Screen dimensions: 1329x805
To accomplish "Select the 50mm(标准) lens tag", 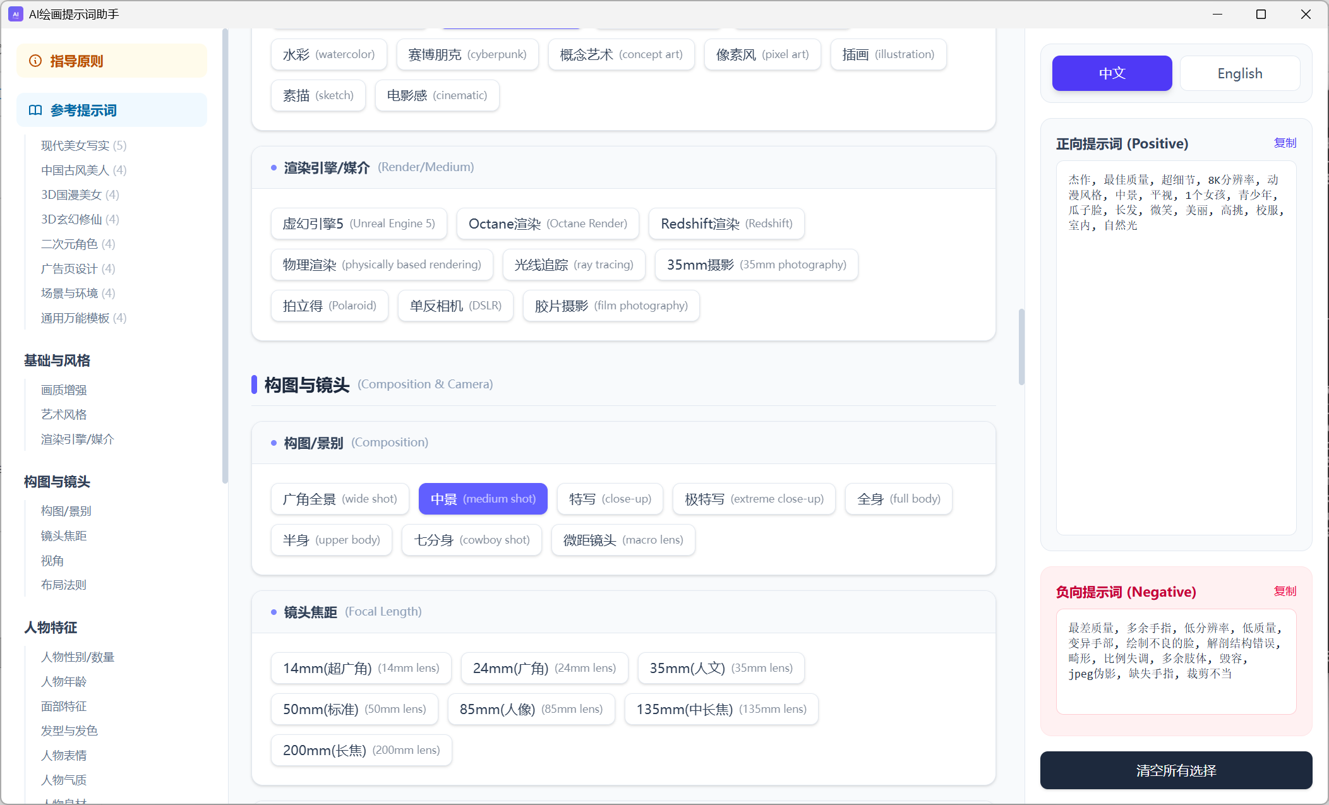I will 354,709.
